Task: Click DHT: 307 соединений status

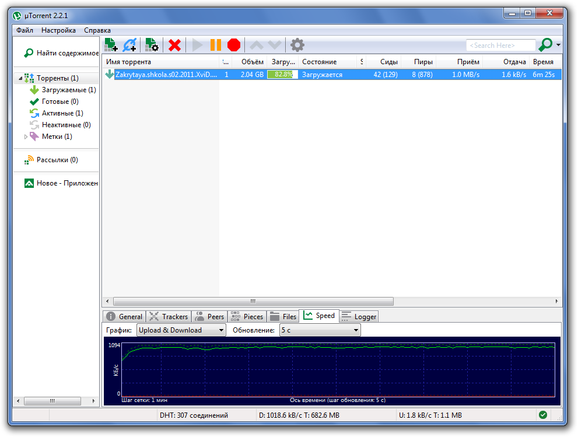Action: pyautogui.click(x=194, y=415)
